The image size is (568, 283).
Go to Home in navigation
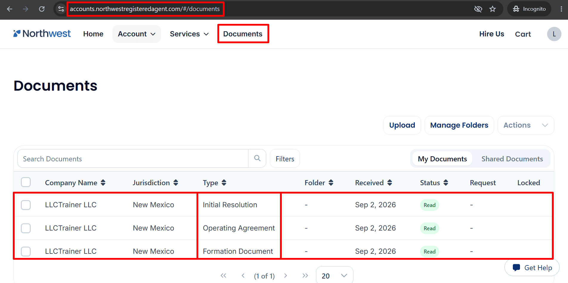point(93,34)
